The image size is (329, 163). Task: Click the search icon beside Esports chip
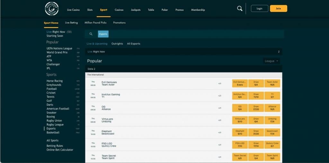[x=91, y=34]
